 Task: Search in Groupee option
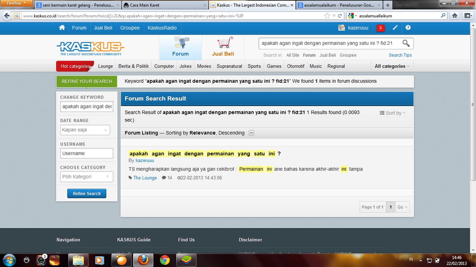click(348, 55)
